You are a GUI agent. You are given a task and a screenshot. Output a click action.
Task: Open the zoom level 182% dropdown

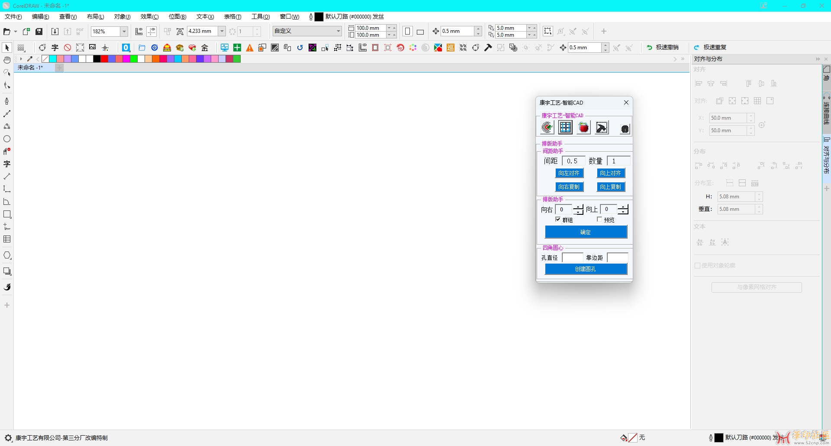coord(124,31)
